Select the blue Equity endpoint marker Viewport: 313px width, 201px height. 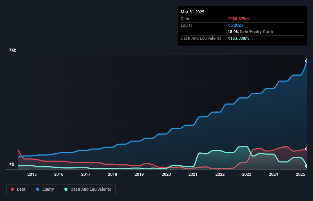coord(307,61)
